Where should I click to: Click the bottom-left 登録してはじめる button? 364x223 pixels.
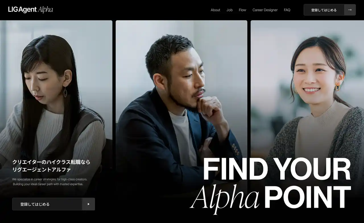(53, 204)
